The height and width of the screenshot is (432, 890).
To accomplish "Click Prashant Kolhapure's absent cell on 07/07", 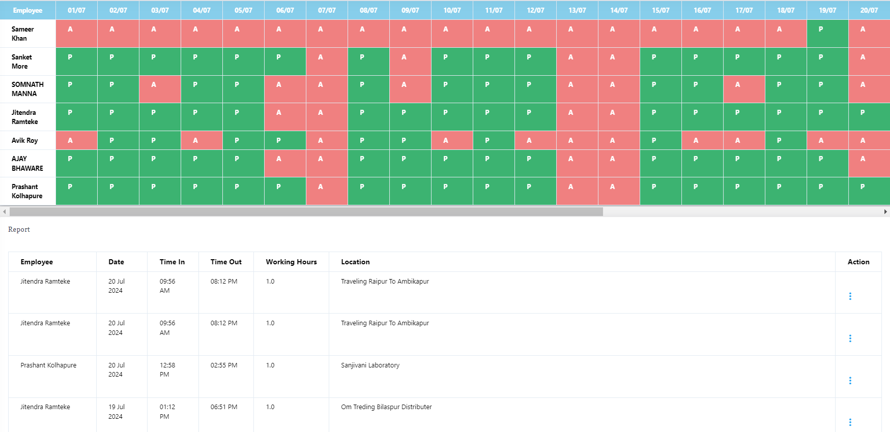I will (x=327, y=191).
